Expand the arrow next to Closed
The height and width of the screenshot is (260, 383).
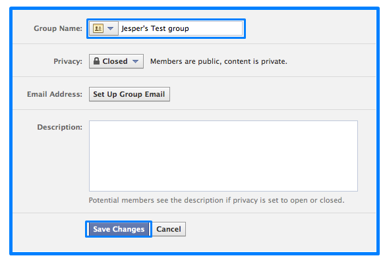click(136, 61)
